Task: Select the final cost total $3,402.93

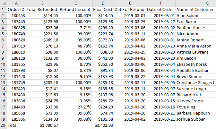Action: click(x=103, y=125)
